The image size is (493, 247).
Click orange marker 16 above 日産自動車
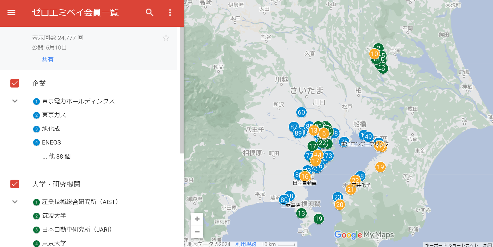click(305, 176)
